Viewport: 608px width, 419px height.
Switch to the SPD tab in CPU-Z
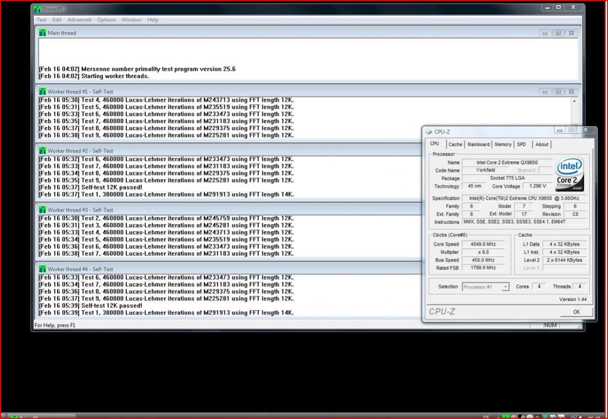tap(521, 144)
